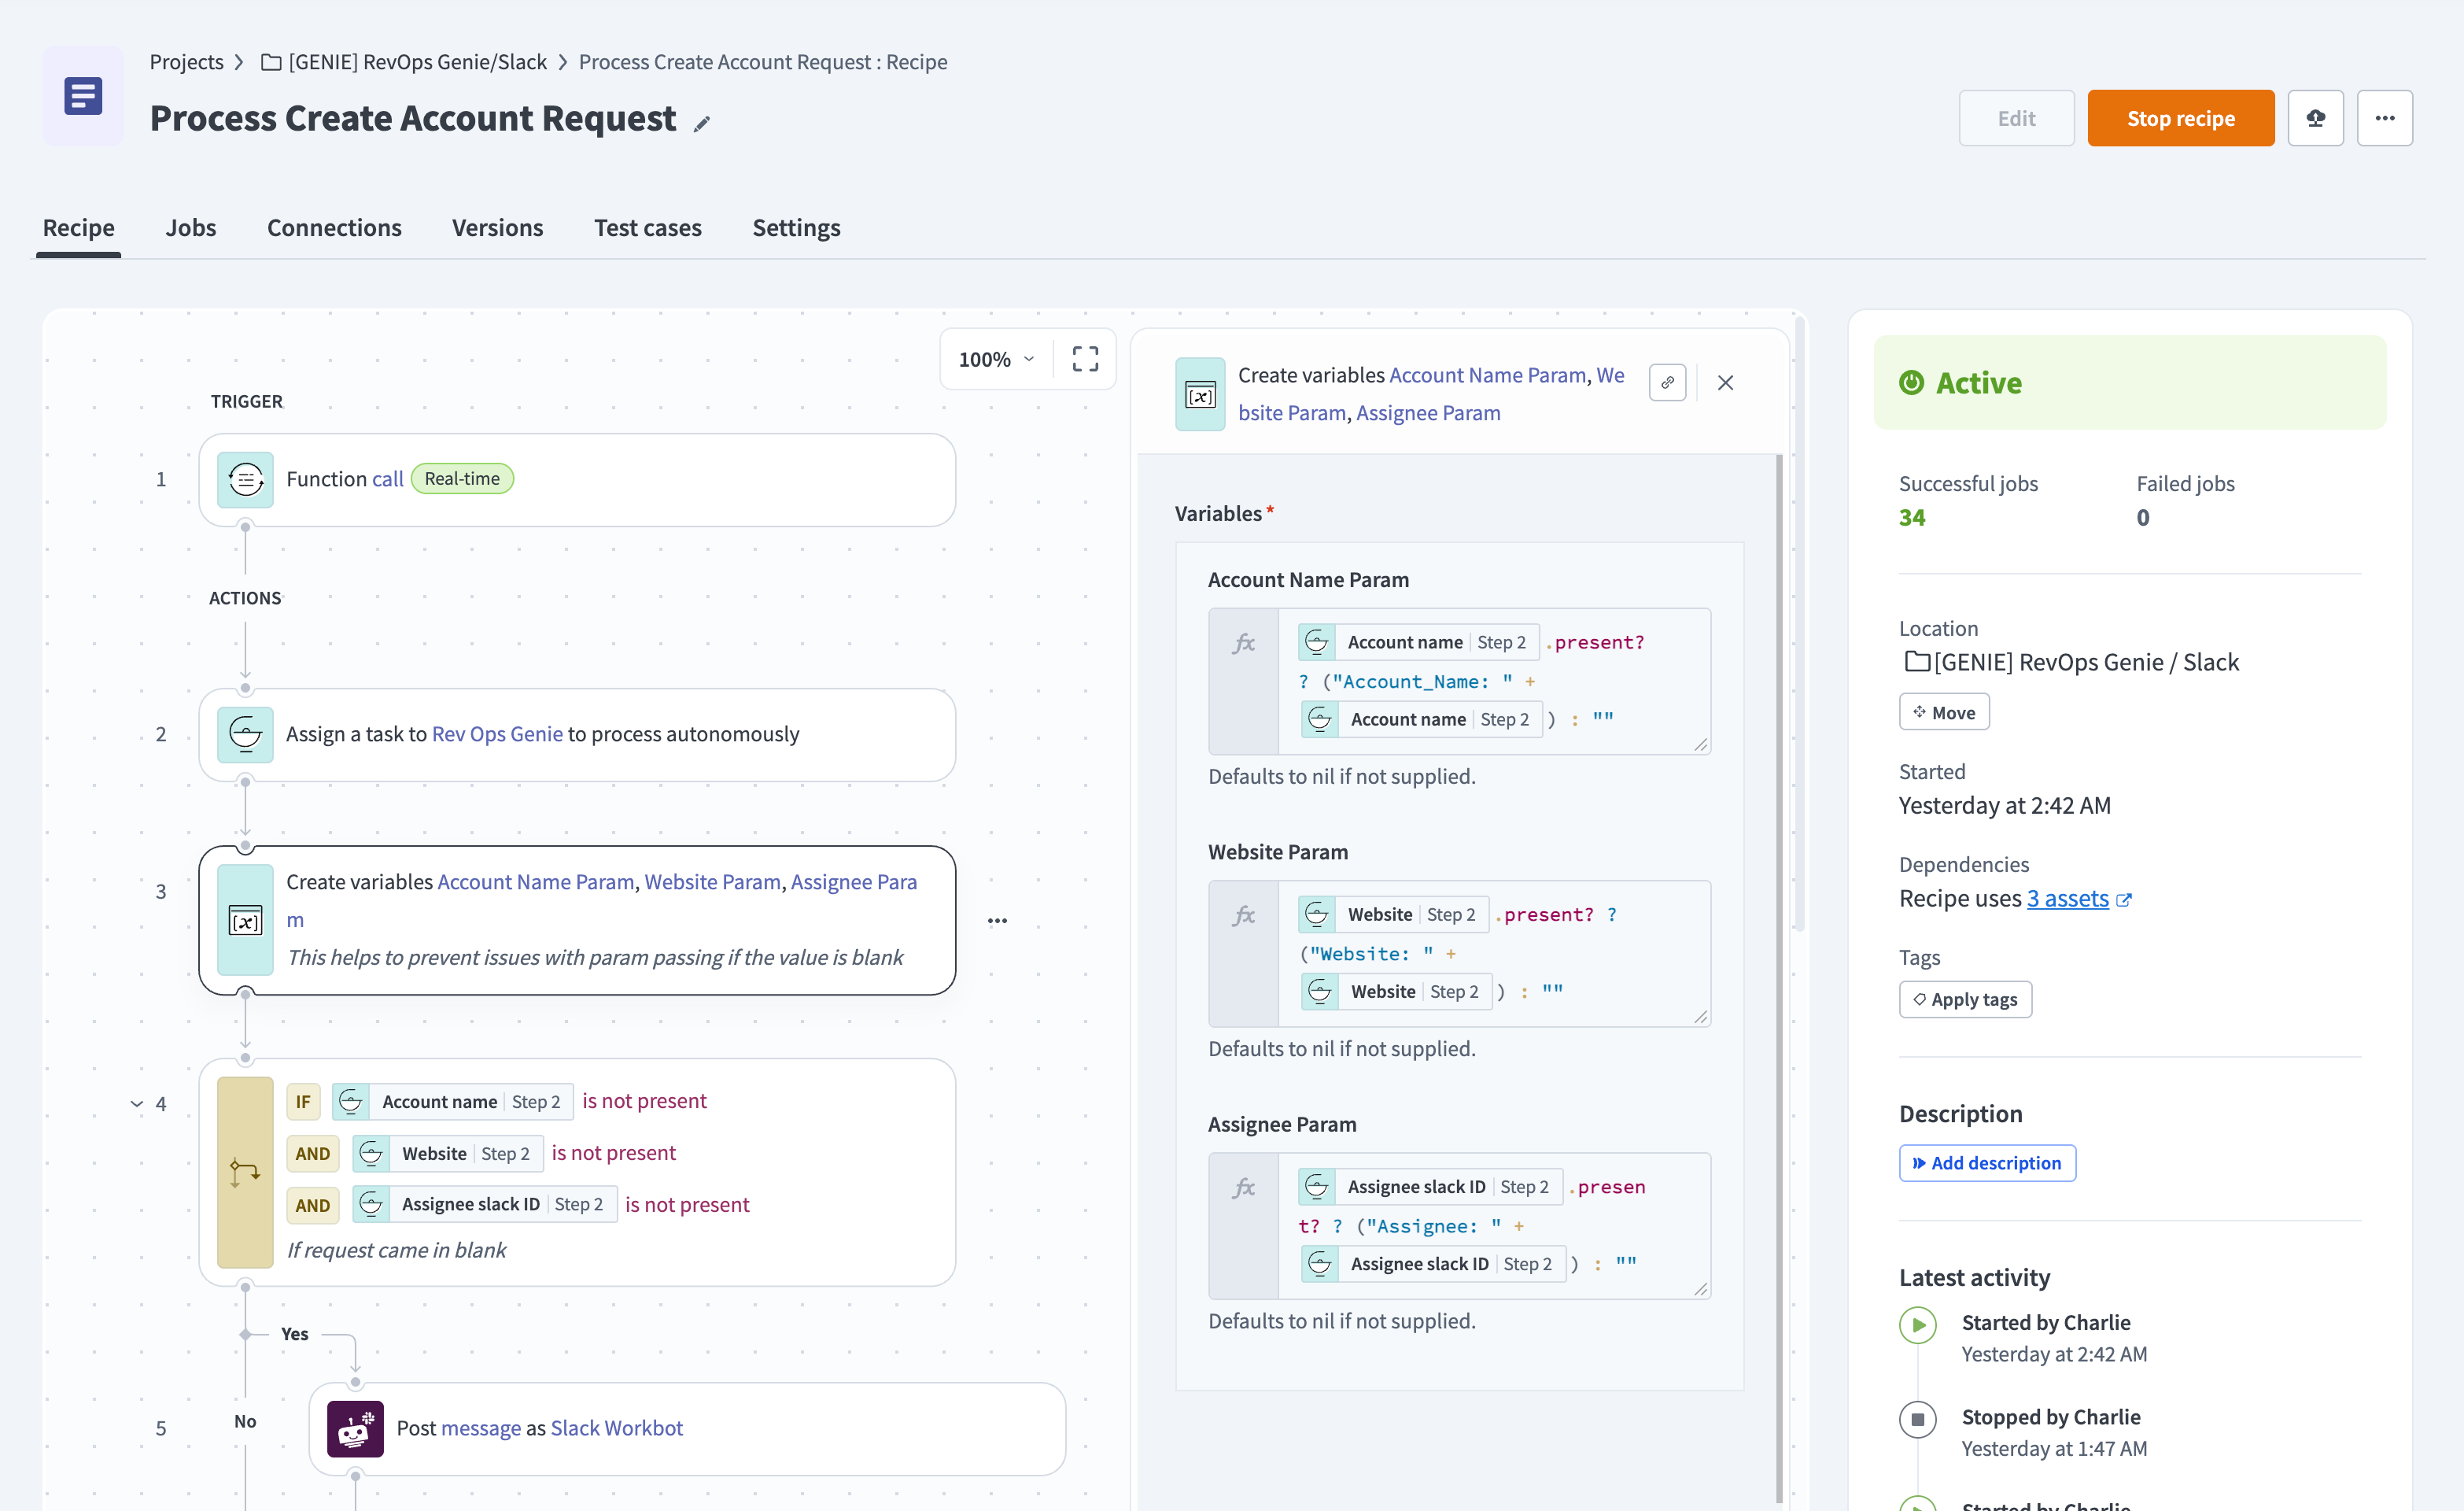Click the folder icon under Location
2464x1511 pixels.
[1916, 661]
